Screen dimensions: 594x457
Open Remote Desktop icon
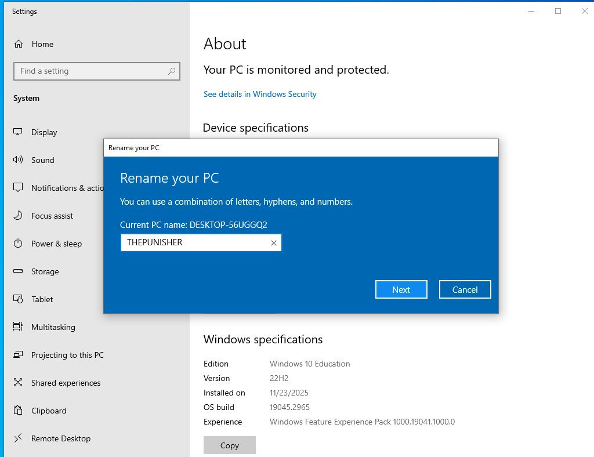click(x=18, y=438)
